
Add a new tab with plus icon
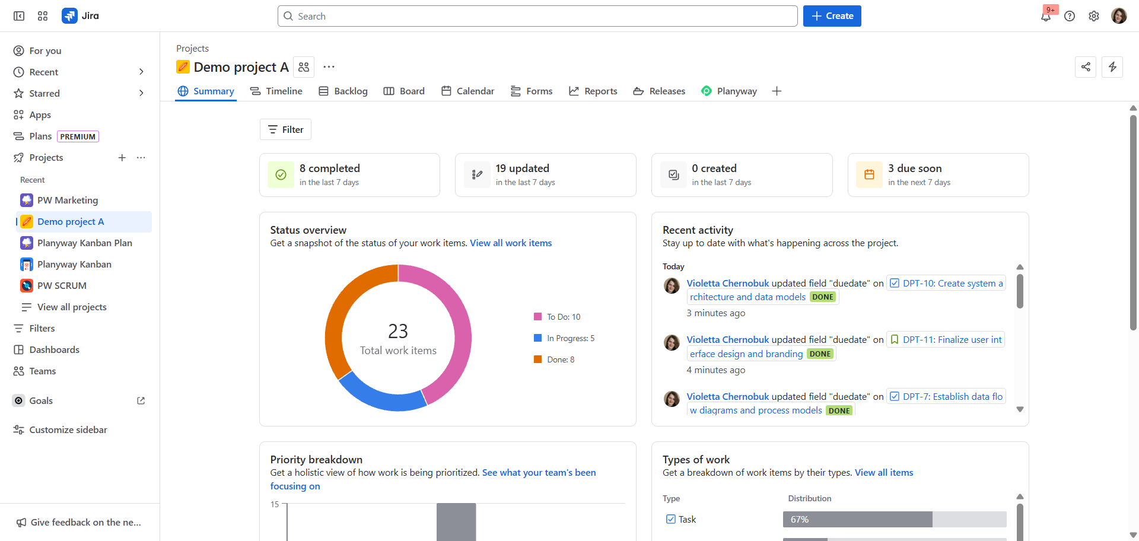pos(777,91)
